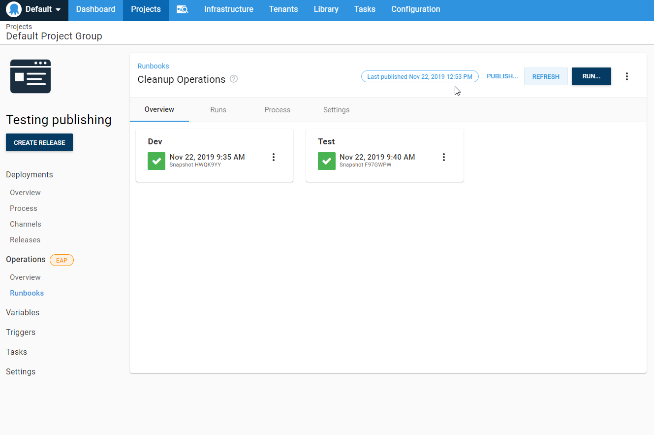Open the Dev card three-dot menu

274,157
